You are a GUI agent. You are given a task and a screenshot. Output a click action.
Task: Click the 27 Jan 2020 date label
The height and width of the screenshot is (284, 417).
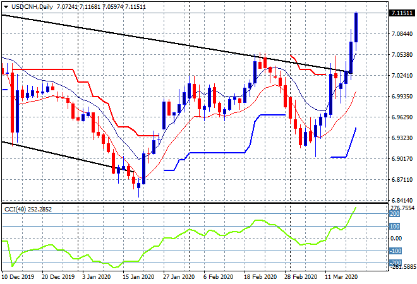179,277
